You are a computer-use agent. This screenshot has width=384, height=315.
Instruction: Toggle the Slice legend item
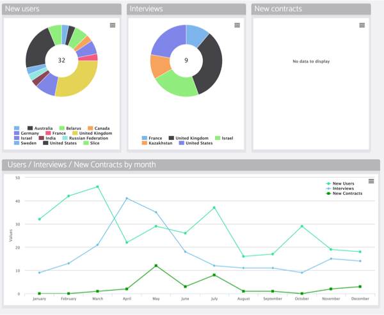tap(92, 143)
